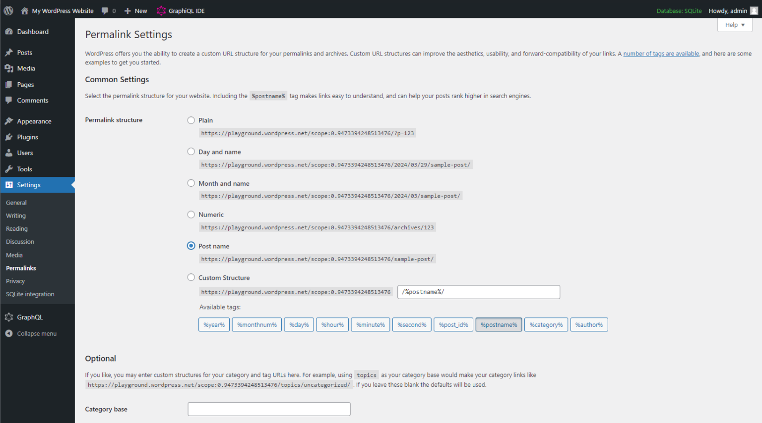This screenshot has width=762, height=423.
Task: Expand the Help panel
Action: point(735,25)
